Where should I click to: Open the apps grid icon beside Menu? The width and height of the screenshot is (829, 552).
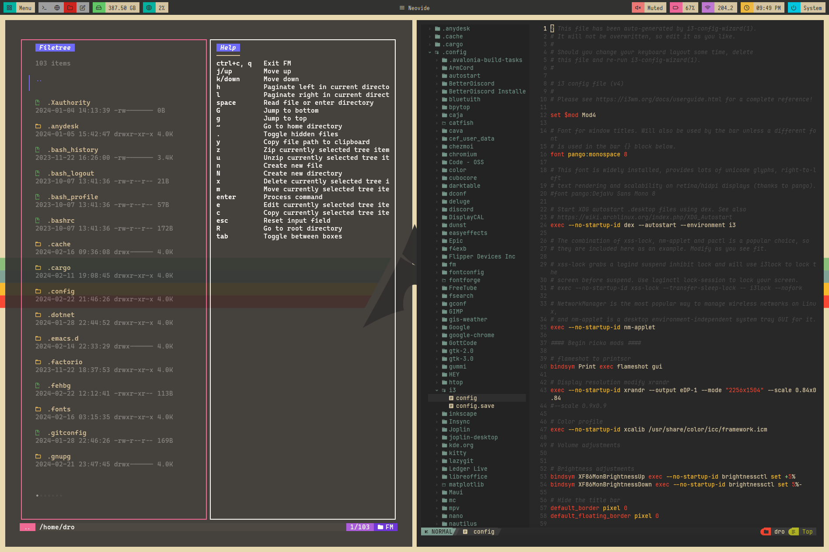9,8
